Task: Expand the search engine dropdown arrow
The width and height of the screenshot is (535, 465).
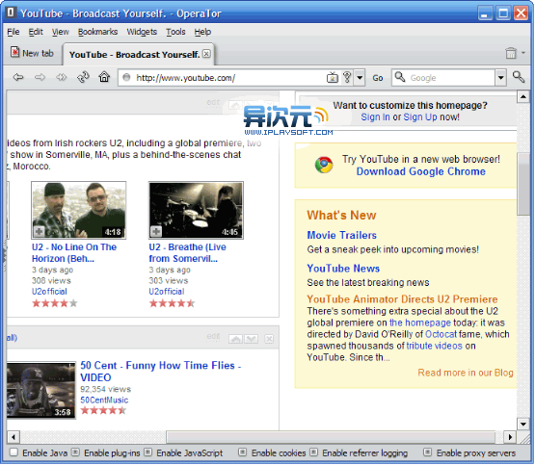Action: pos(500,78)
